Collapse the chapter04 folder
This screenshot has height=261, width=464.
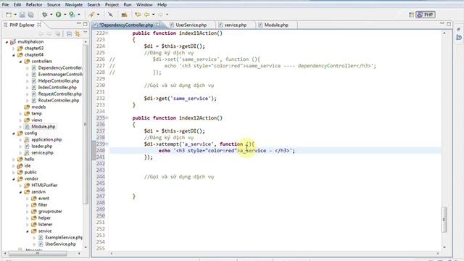click(x=14, y=55)
